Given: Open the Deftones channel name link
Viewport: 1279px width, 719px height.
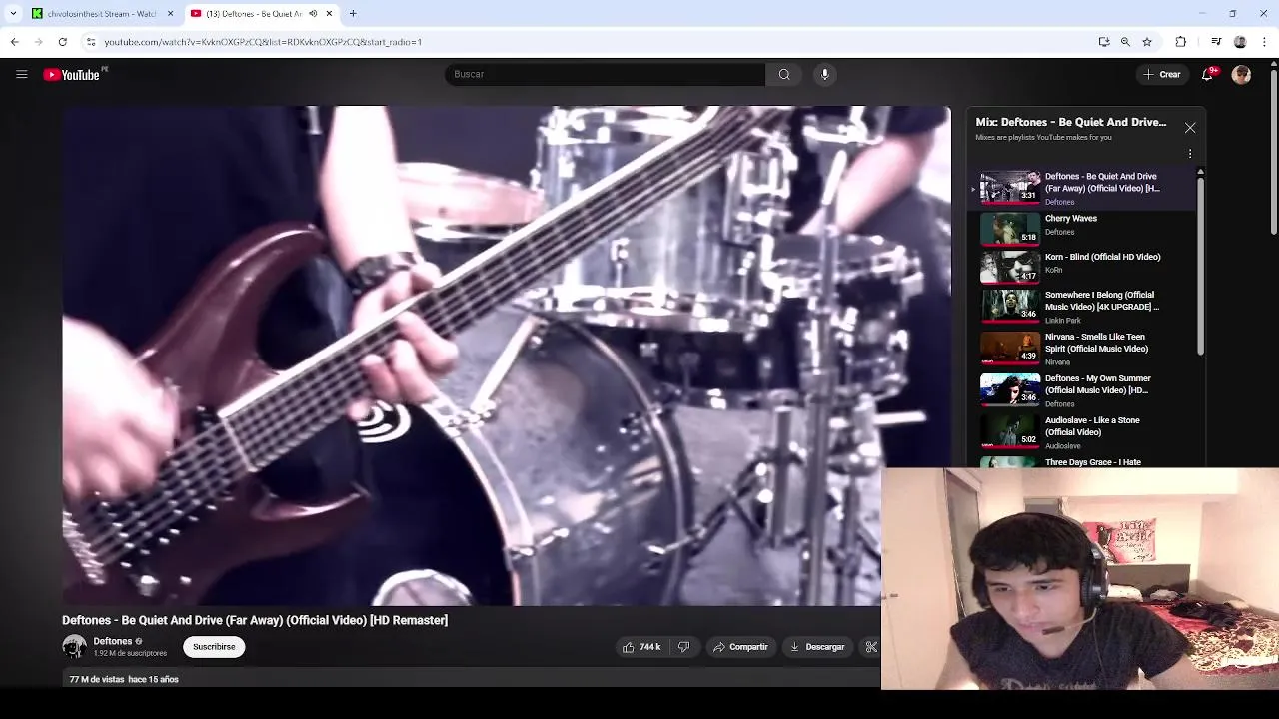Looking at the screenshot, I should tap(113, 641).
